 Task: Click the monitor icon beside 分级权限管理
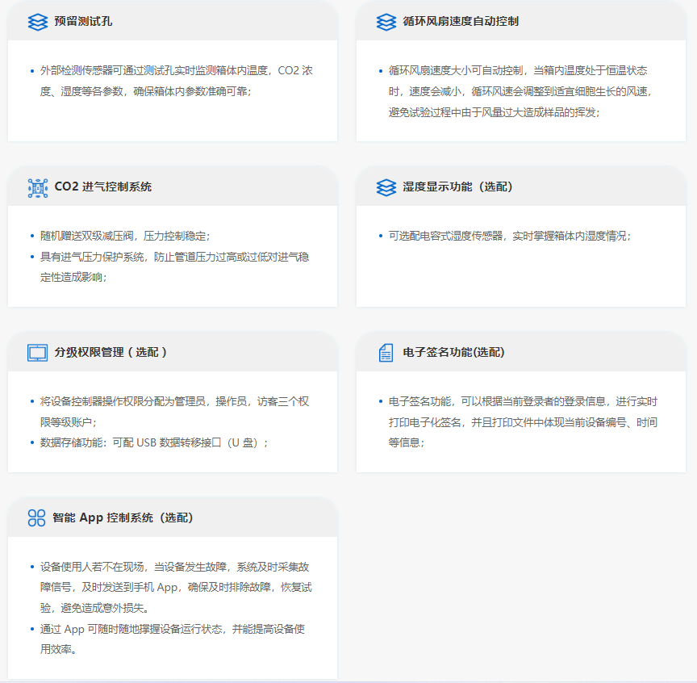pyautogui.click(x=37, y=353)
